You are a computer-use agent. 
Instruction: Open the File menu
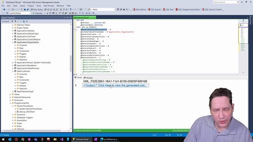[x=3, y=6]
